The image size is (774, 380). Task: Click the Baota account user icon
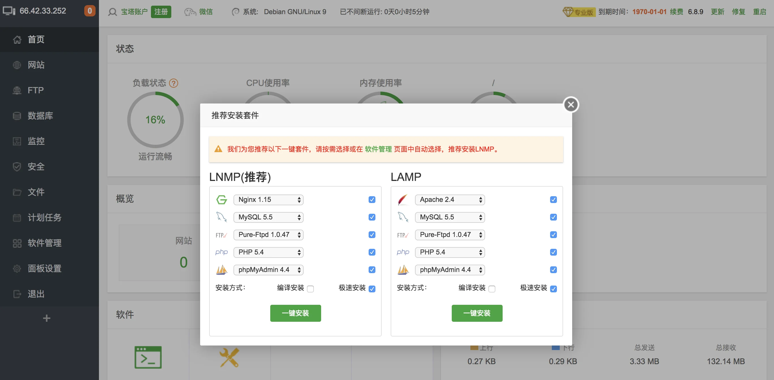tap(113, 12)
